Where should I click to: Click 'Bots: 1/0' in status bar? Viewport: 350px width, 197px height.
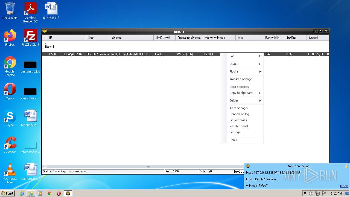click(206, 171)
